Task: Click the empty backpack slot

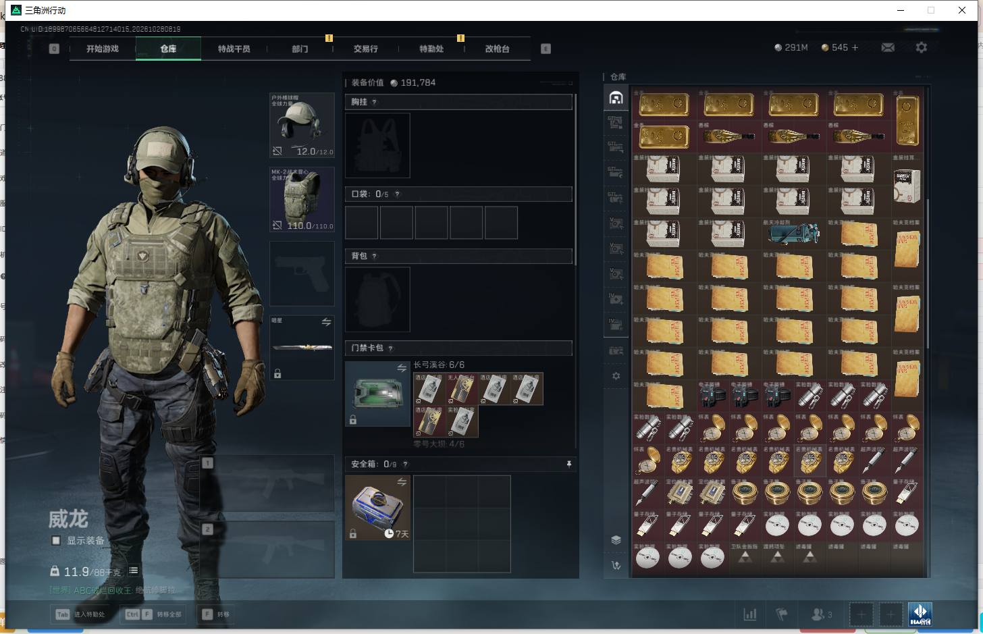Action: coord(377,299)
